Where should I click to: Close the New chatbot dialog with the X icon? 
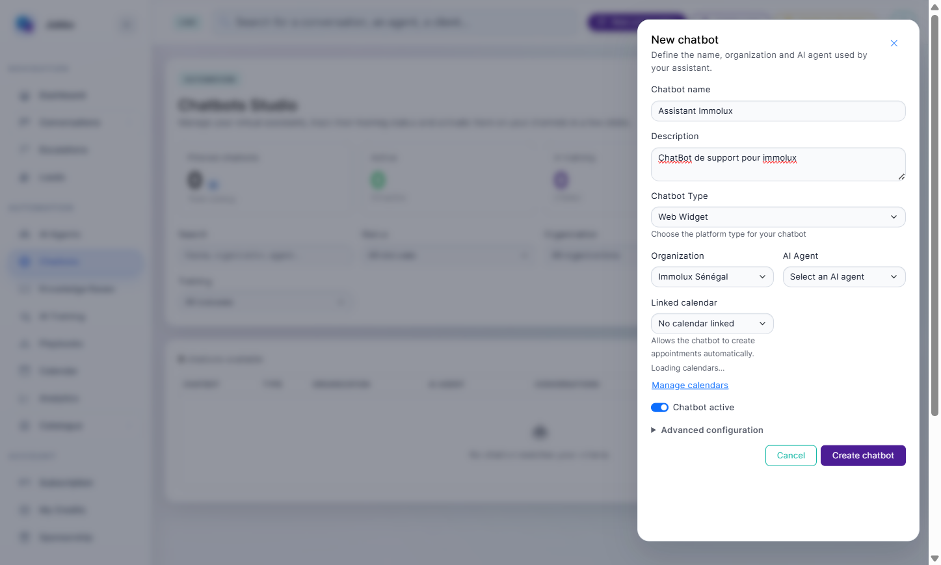pos(894,44)
